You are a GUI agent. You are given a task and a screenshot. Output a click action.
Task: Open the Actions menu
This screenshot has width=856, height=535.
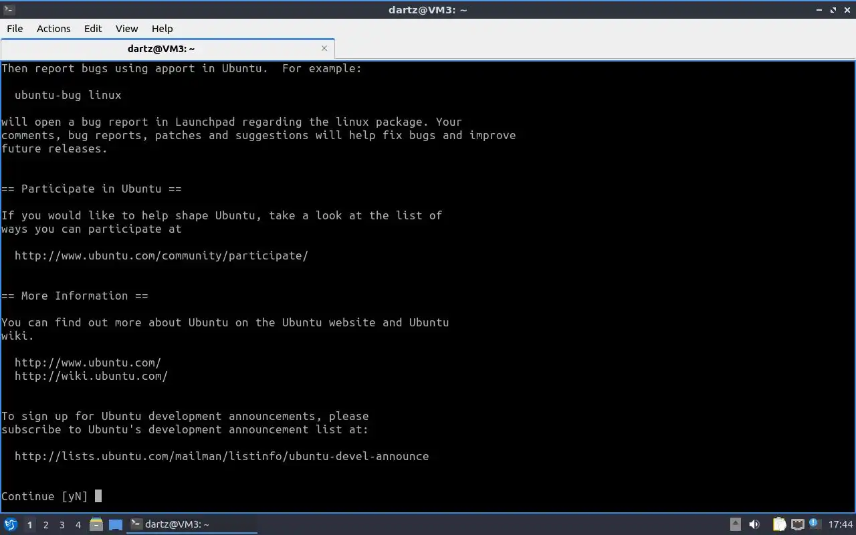[53, 29]
